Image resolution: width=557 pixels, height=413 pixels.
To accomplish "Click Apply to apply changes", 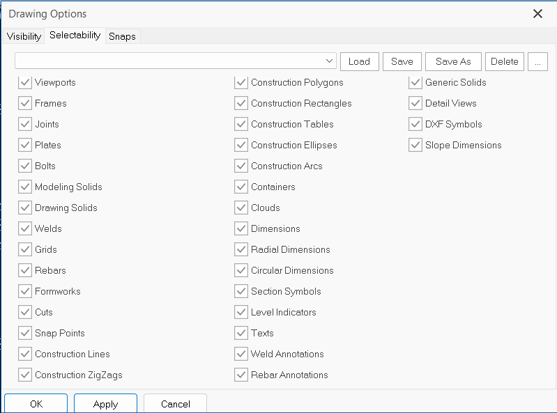I will point(105,404).
